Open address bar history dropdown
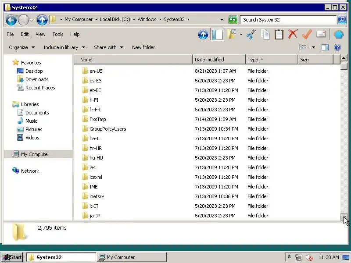The image size is (351, 263). click(x=222, y=20)
